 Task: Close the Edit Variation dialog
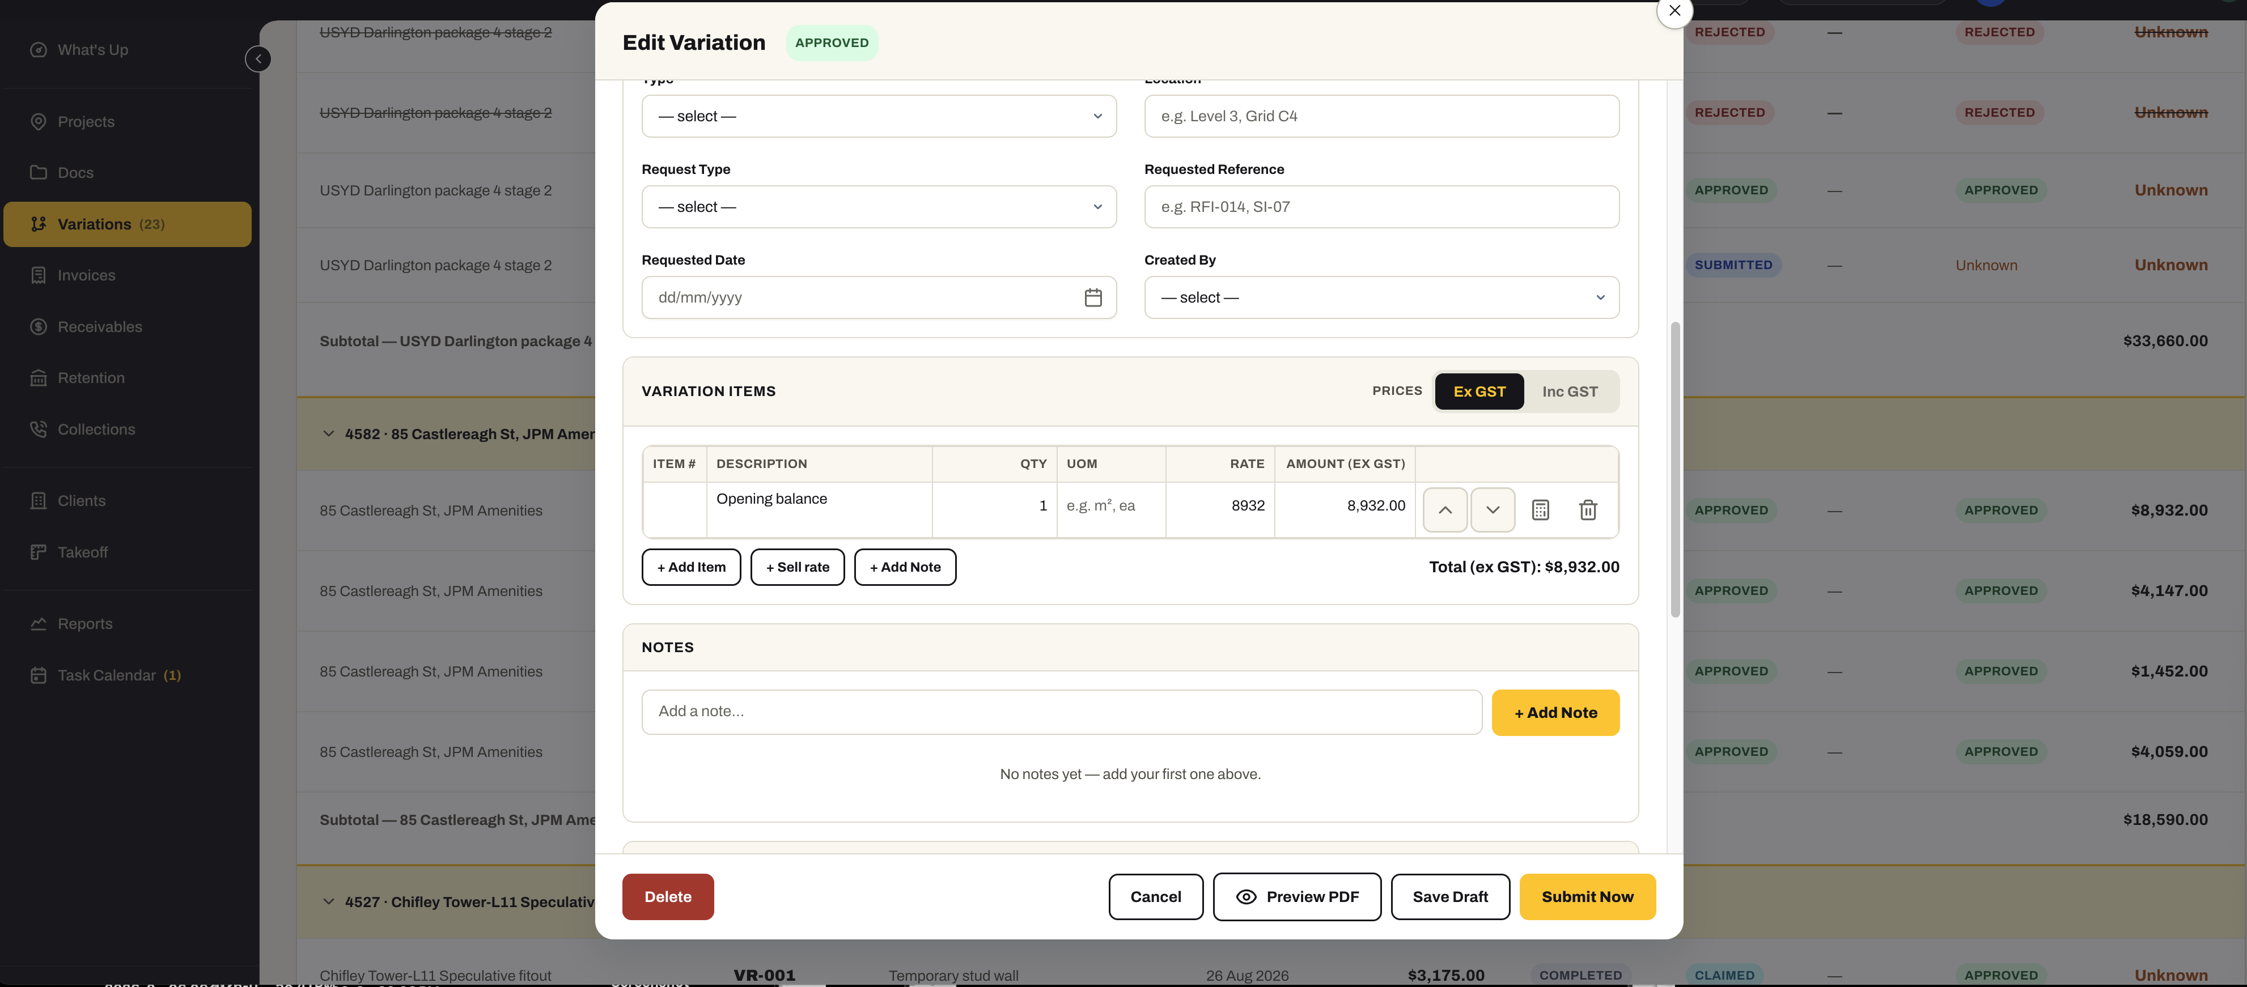pos(1674,10)
